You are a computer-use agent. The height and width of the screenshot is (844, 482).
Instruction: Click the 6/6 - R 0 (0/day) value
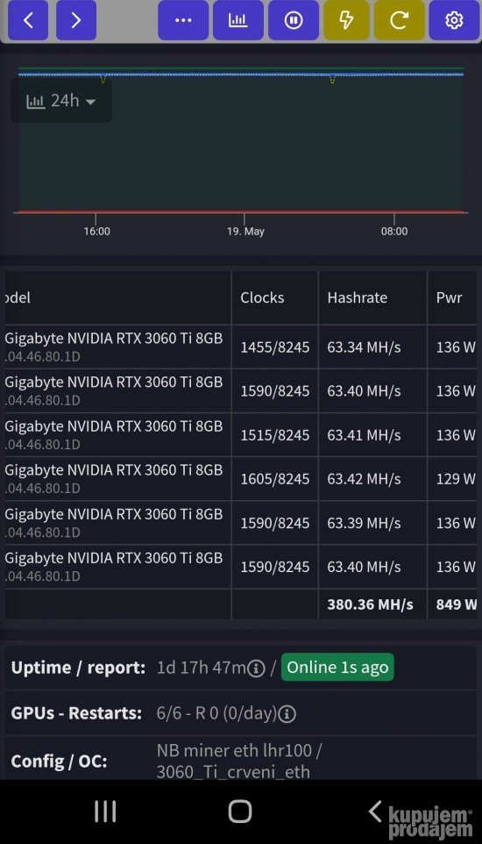pyautogui.click(x=216, y=714)
